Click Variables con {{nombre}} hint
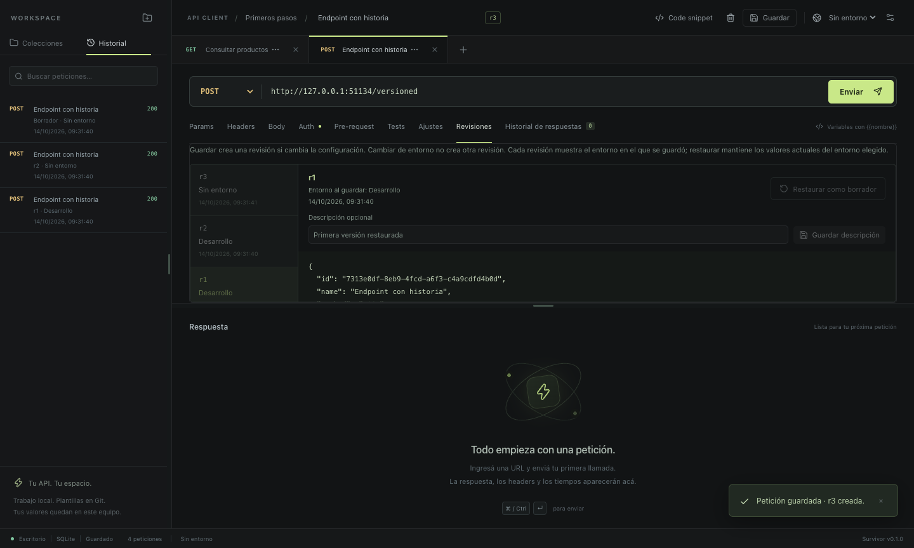 point(856,126)
